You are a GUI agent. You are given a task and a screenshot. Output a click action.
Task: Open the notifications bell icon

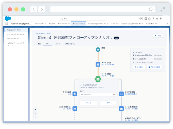click(x=161, y=19)
